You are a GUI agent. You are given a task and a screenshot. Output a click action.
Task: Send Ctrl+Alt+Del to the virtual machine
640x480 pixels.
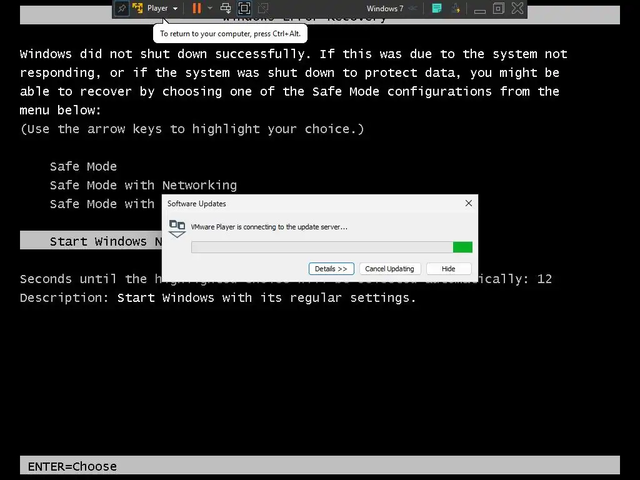(x=225, y=8)
